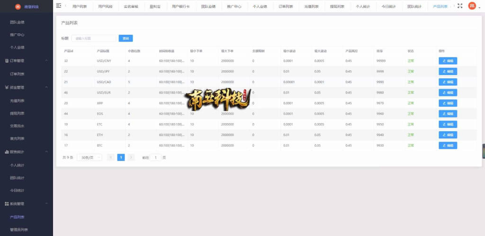Edit the ETC product row
The height and width of the screenshot is (236, 485).
click(448, 125)
